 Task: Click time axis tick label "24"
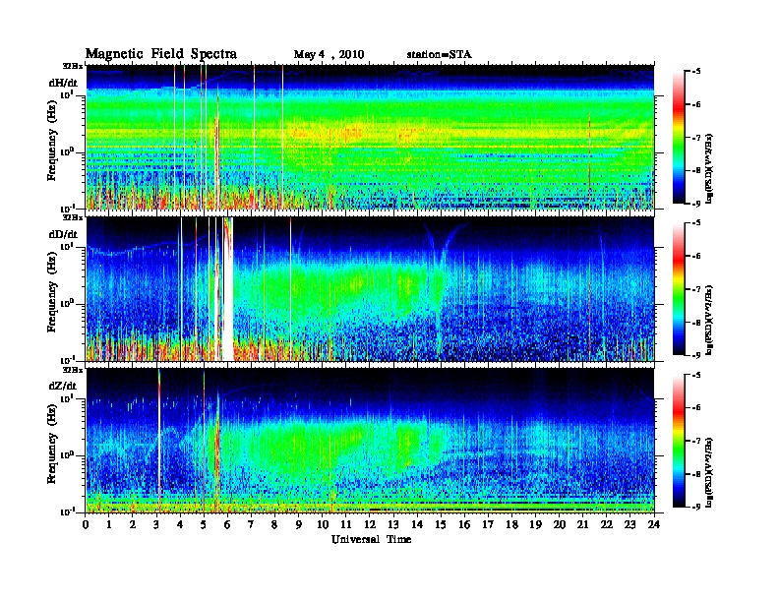654,525
